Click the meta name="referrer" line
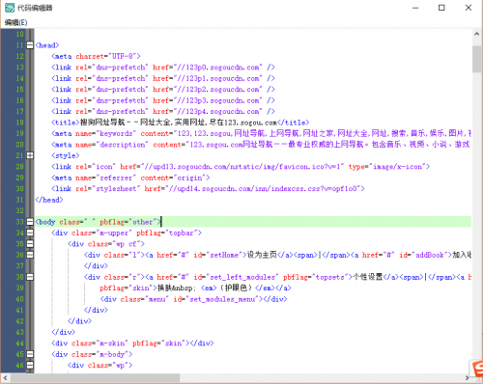 click(130, 178)
